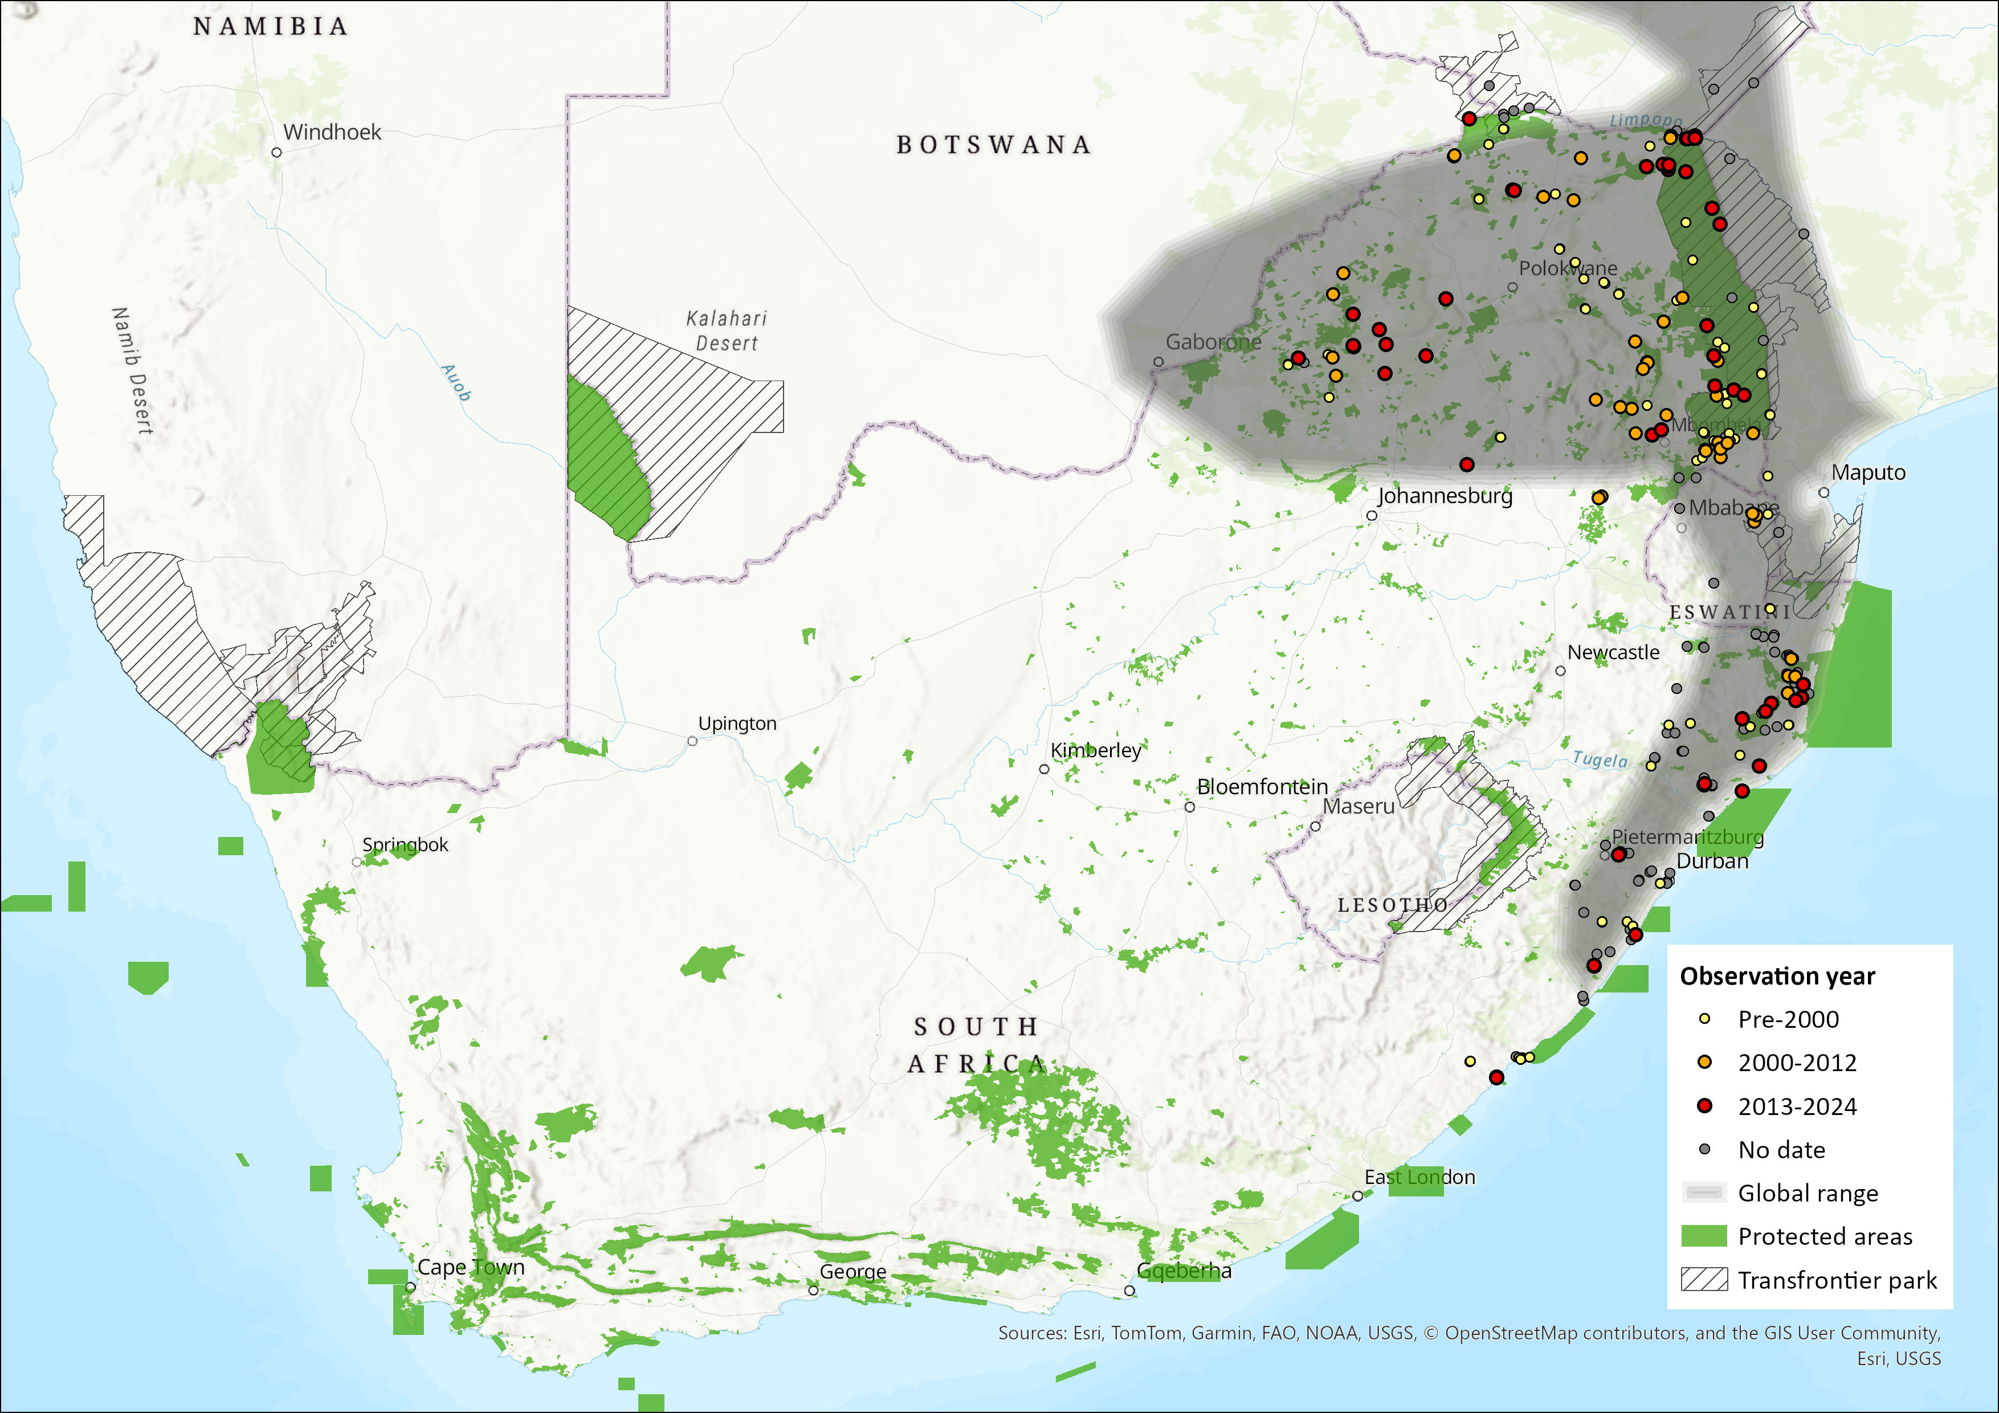
Task: Click the LESOTHO country label
Action: 1392,905
